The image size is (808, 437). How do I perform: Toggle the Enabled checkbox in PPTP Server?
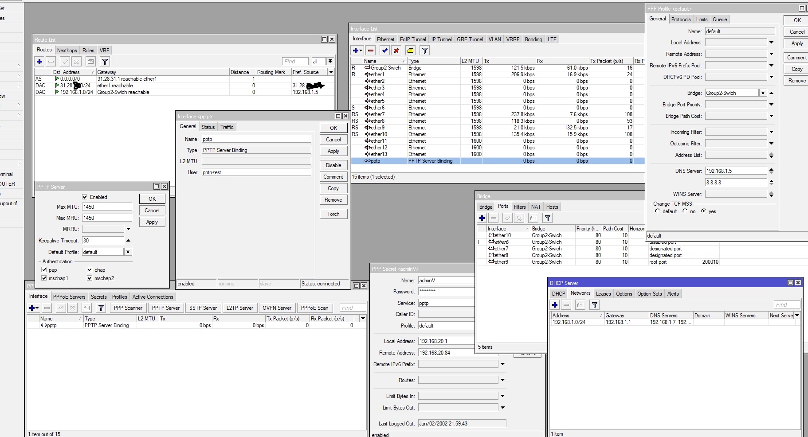[85, 197]
